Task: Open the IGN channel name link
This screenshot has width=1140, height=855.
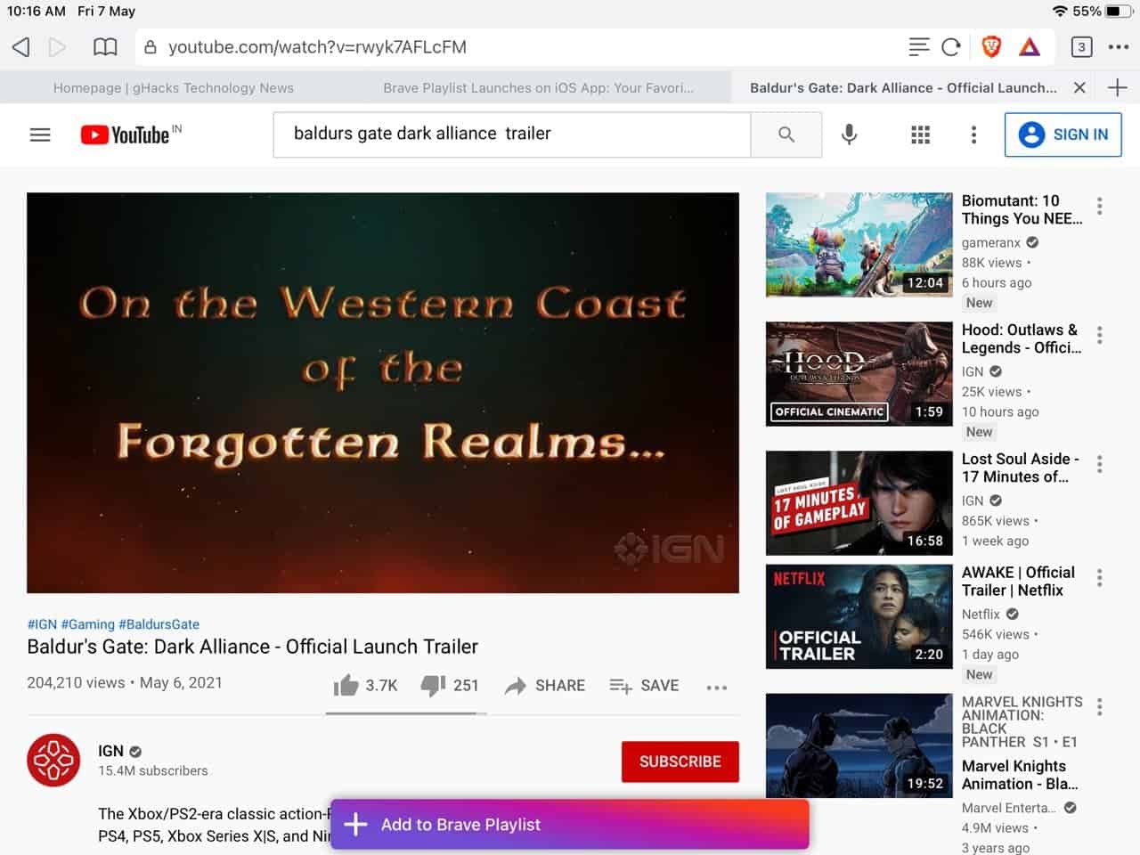Action: click(x=110, y=751)
